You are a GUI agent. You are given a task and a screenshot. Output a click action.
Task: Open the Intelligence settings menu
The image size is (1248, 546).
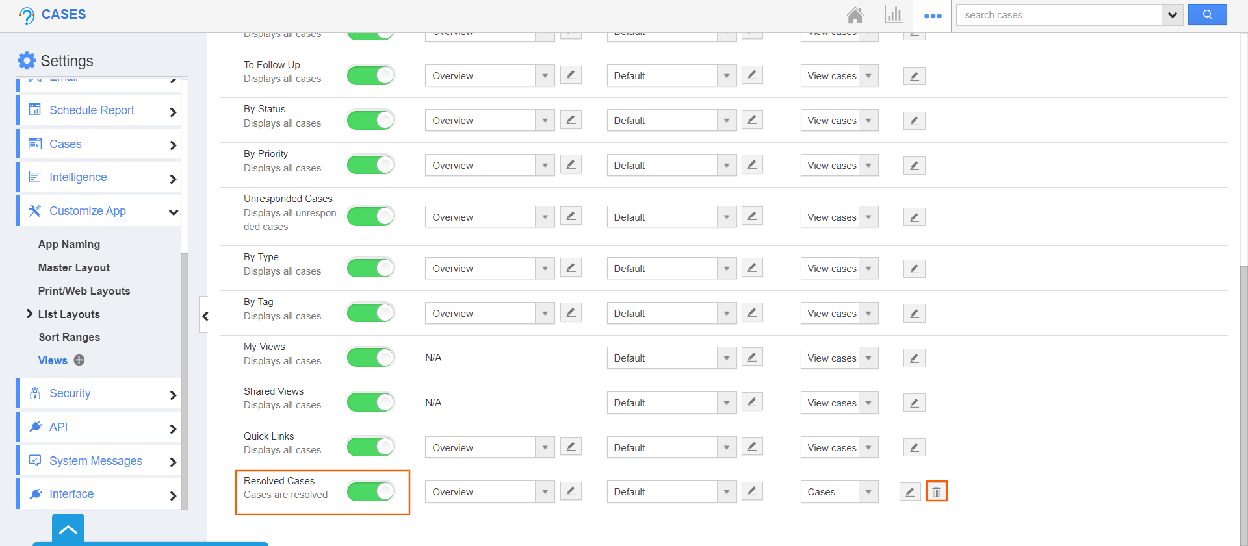[99, 177]
